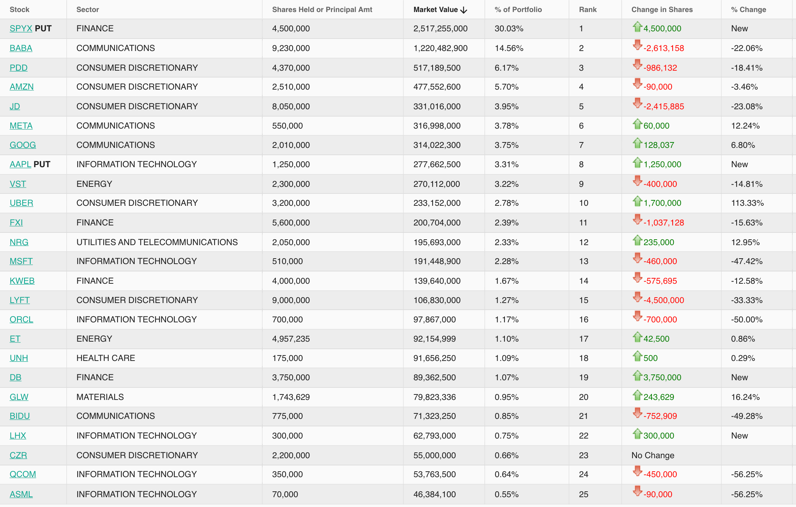Open the AAPL stock link
This screenshot has height=507, width=796.
(x=20, y=164)
